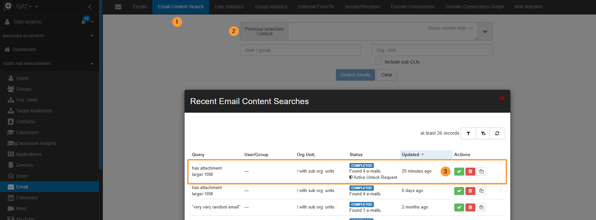Open Target Audiences in the sidebar

point(49,111)
